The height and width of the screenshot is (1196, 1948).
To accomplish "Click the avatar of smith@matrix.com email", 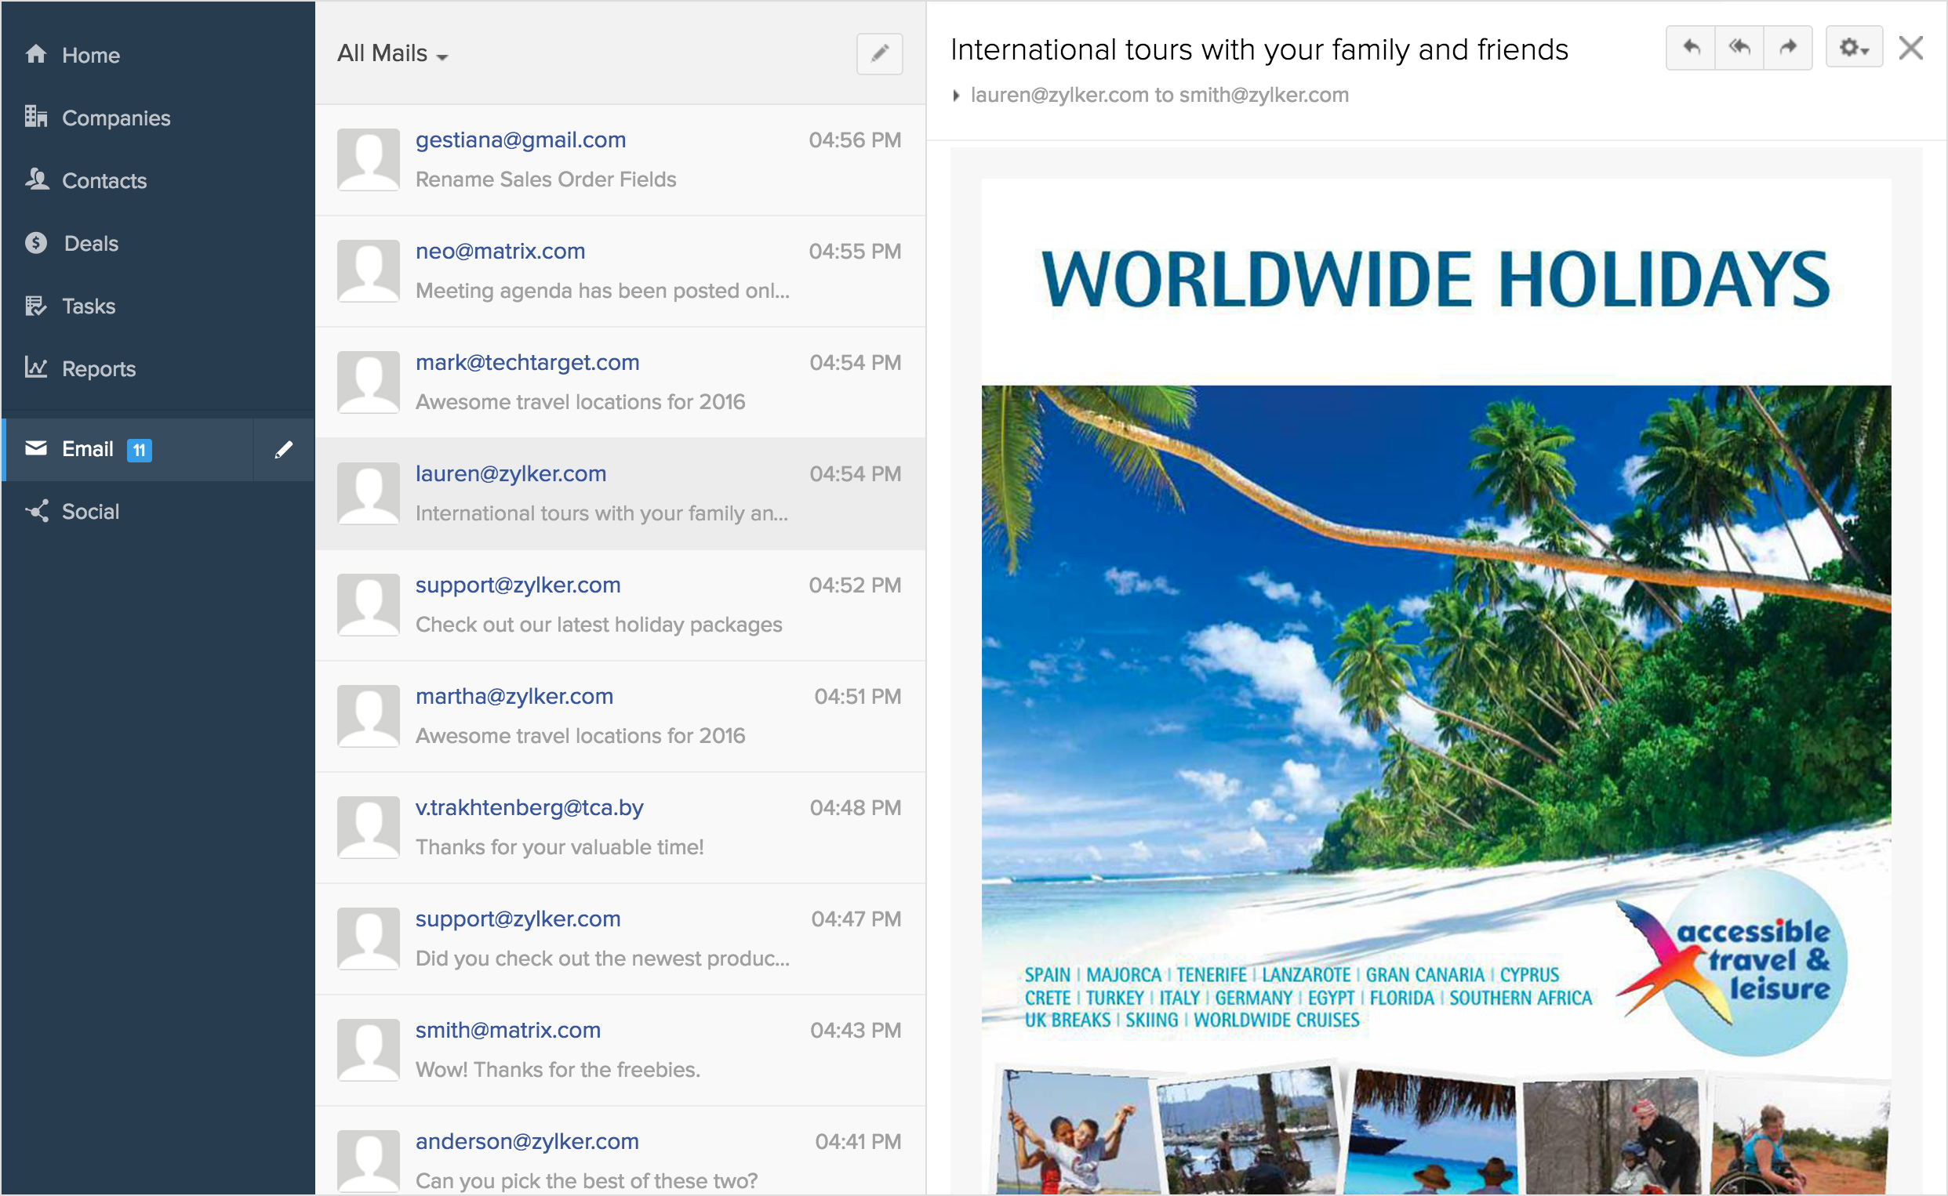I will pos(368,1049).
